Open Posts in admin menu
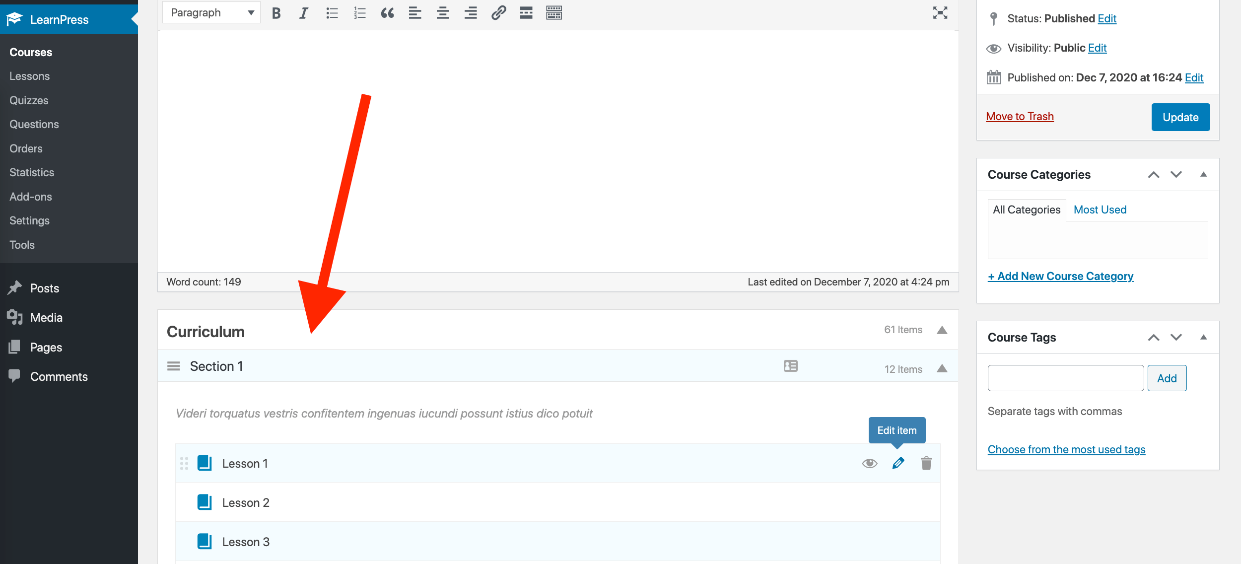 point(45,288)
